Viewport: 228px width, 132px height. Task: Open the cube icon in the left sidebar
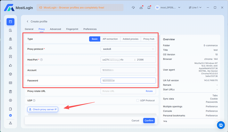pos(11,74)
